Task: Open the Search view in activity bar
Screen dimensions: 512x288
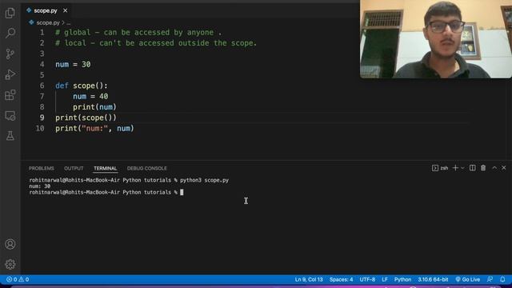Action: point(10,33)
